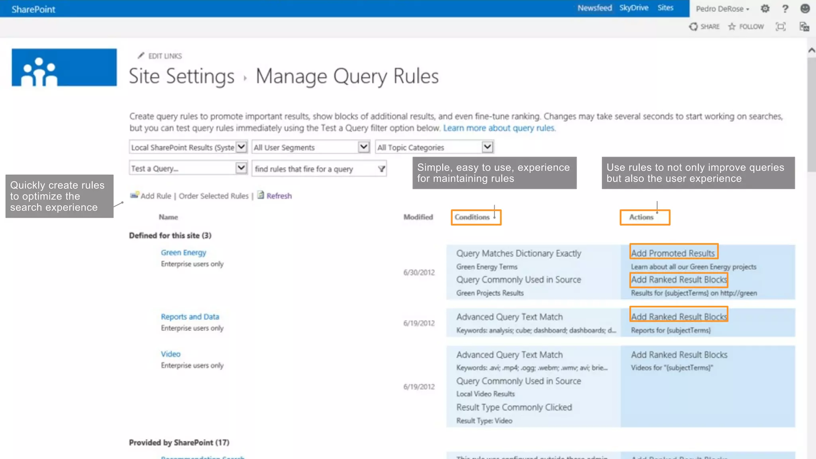Open the Reports and Data rule
The height and width of the screenshot is (459, 816).
(190, 316)
